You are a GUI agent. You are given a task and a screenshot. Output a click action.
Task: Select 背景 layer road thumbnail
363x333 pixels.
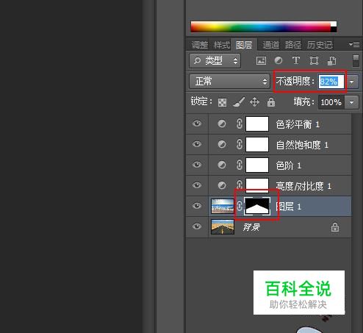(223, 226)
